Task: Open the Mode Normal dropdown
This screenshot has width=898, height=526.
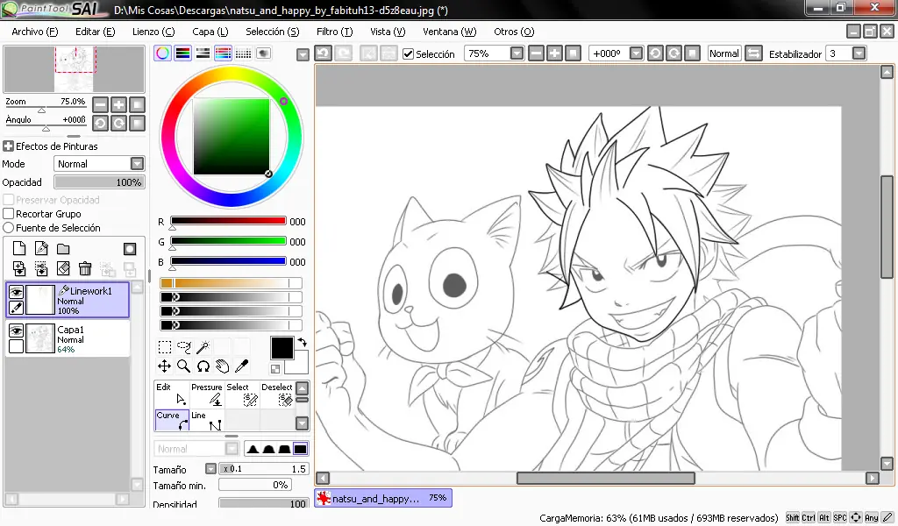Action: [137, 164]
